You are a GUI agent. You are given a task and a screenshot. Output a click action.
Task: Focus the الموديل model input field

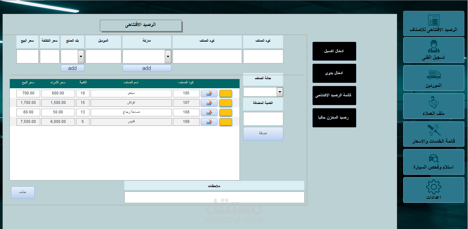tap(103, 57)
